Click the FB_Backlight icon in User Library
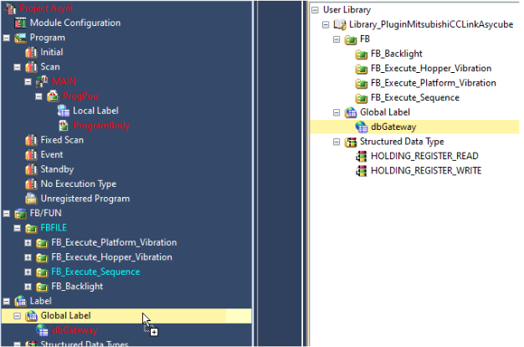Screen dimensions: 524x347 click(362, 54)
